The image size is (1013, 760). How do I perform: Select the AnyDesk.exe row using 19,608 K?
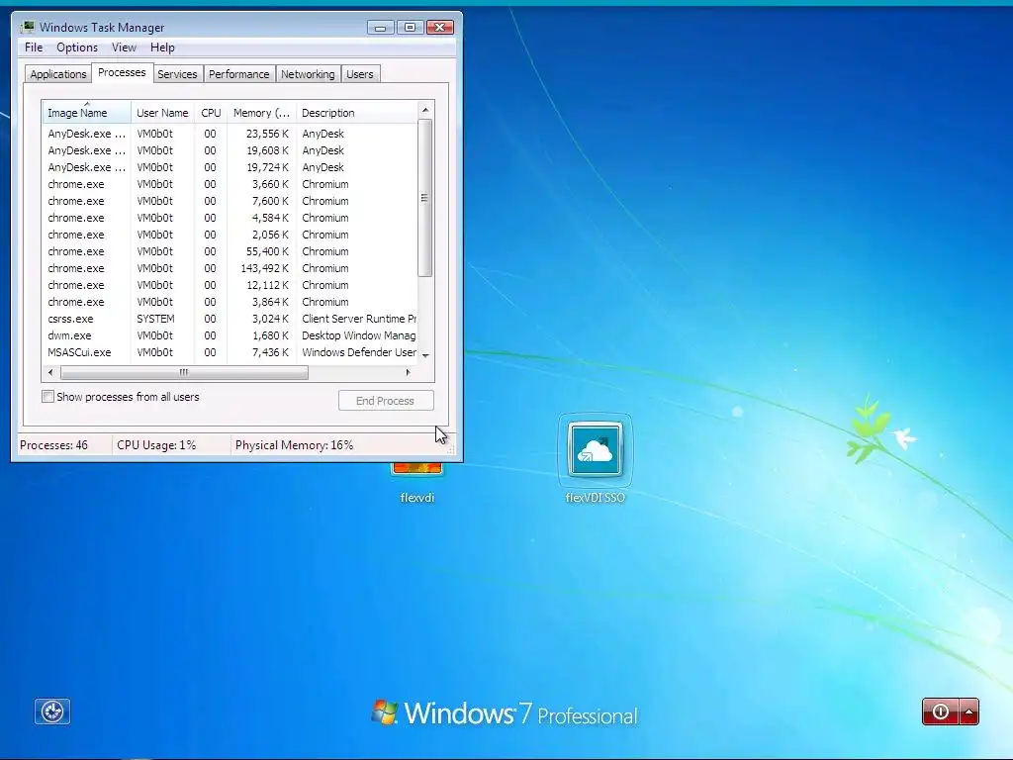pos(230,150)
